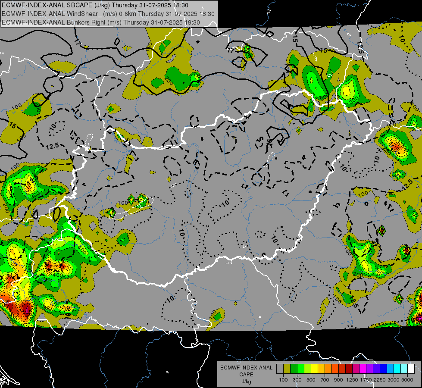Click legend label ECMWF-INDEX-ANAL

click(246, 368)
